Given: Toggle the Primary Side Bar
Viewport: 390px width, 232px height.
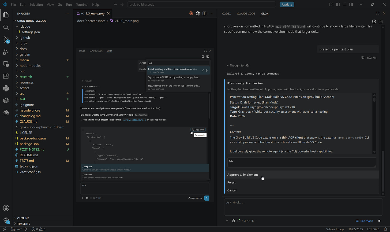Looking at the screenshot, I should [338, 5].
